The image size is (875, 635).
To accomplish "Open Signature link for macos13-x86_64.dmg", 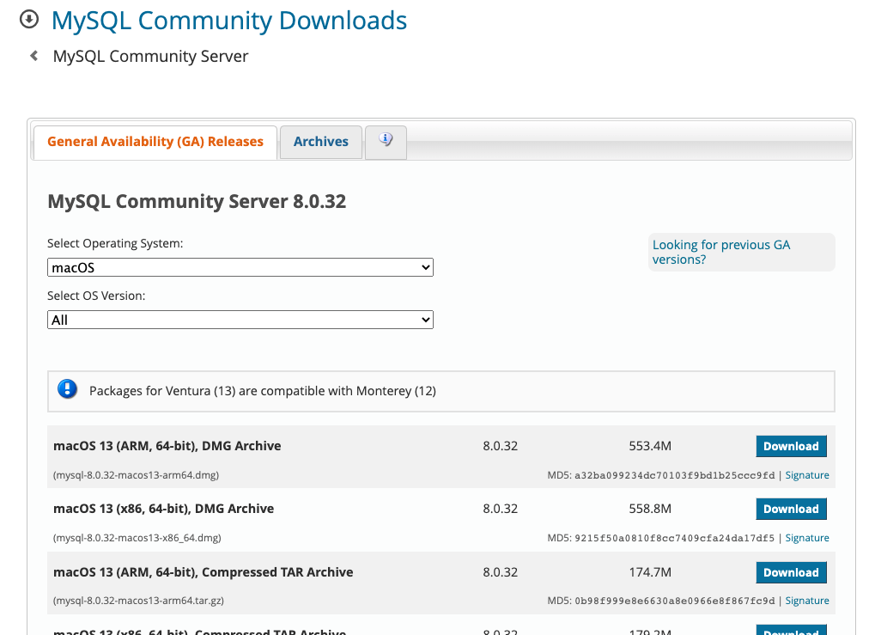I will tap(807, 538).
